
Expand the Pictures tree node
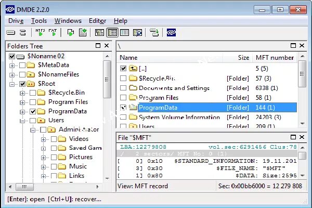point(43,158)
